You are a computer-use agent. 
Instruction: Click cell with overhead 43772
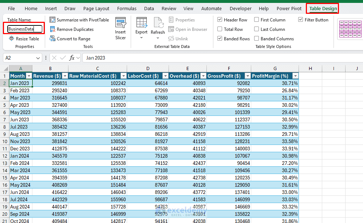(188, 192)
